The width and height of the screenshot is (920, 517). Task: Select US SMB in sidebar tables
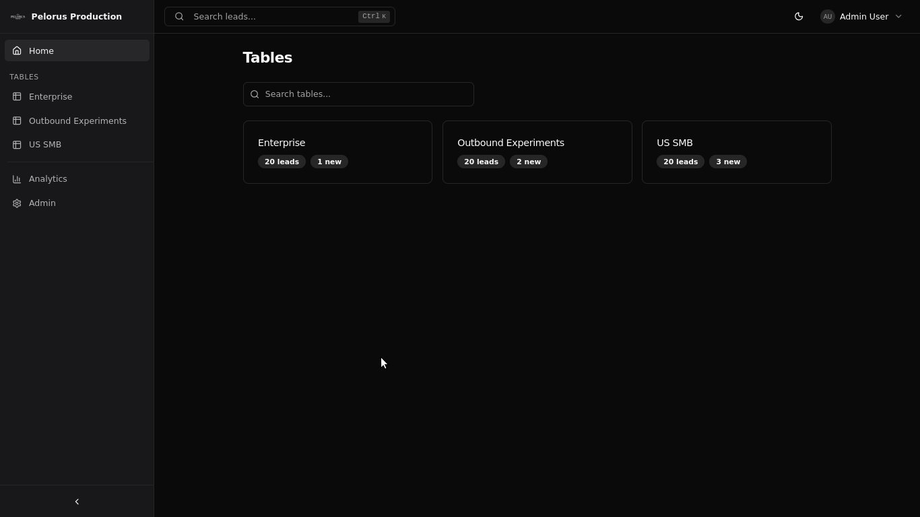pyautogui.click(x=77, y=144)
